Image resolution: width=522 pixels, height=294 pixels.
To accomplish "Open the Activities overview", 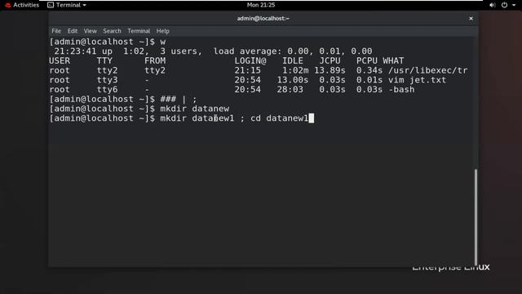I will pyautogui.click(x=22, y=5).
